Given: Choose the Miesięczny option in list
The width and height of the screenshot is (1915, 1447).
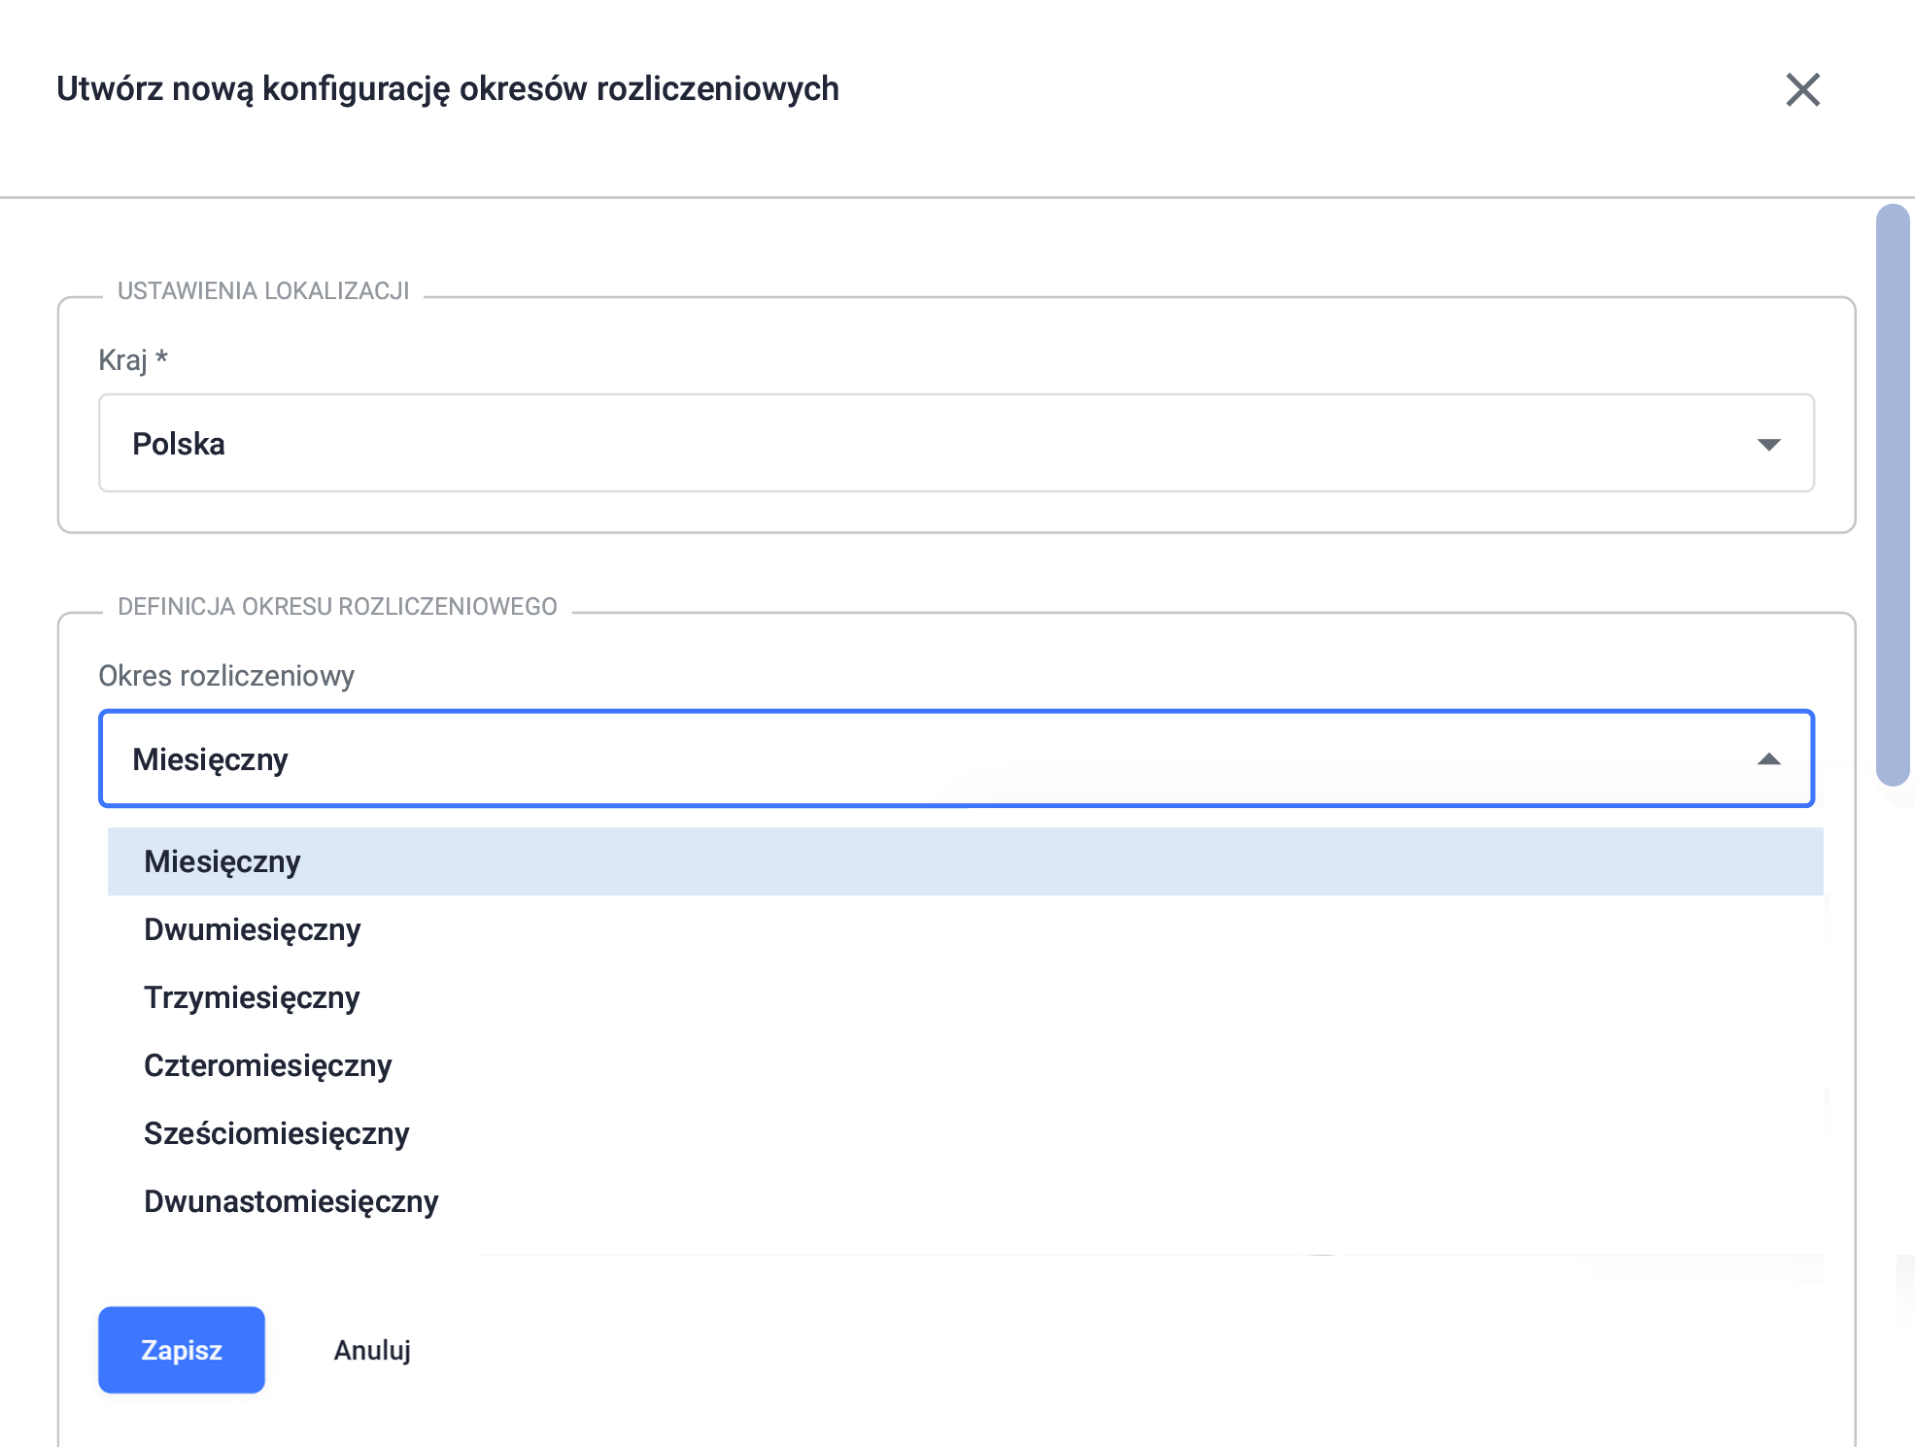Looking at the screenshot, I should [965, 861].
